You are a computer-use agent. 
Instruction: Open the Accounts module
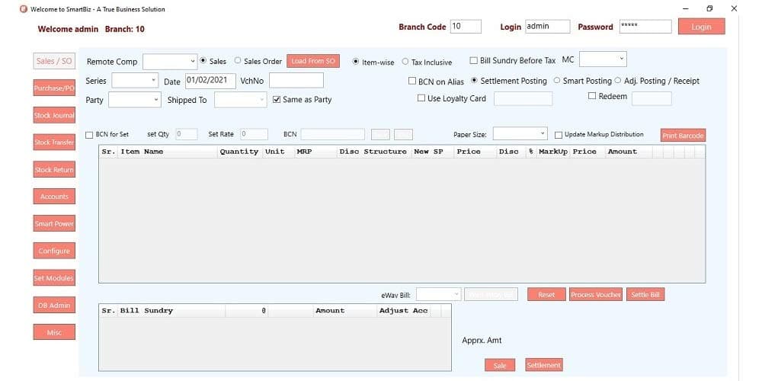click(54, 197)
